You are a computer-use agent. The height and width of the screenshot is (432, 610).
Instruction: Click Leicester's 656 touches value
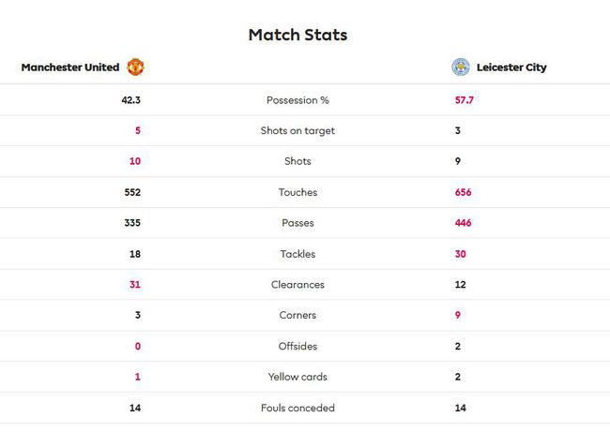click(463, 193)
